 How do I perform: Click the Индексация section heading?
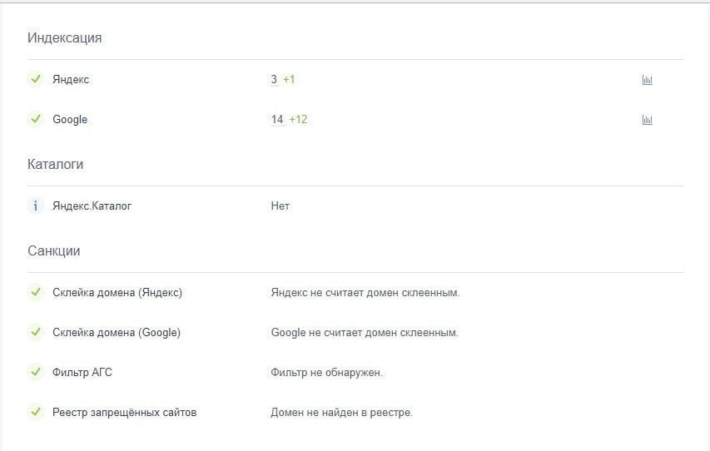click(x=65, y=38)
